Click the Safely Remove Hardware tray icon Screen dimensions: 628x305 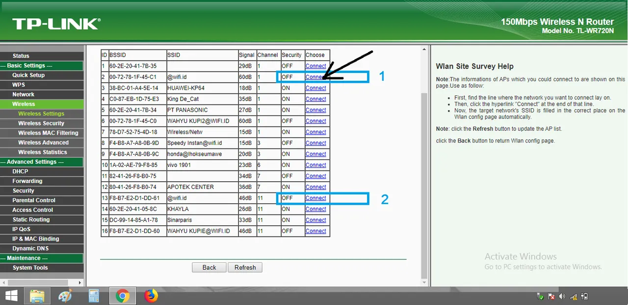[x=540, y=297]
